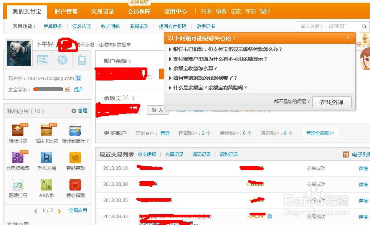The width and height of the screenshot is (370, 225).
Task: Open the 交易记录 tab
Action: click(x=102, y=11)
